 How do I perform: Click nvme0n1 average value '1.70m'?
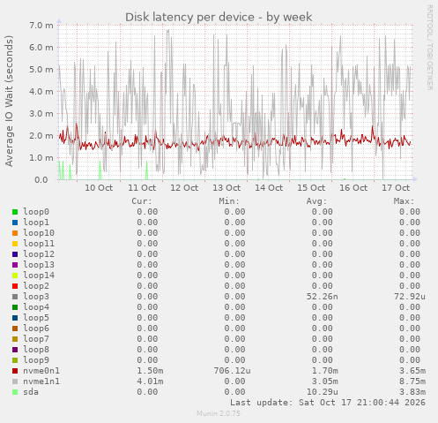[325, 371]
